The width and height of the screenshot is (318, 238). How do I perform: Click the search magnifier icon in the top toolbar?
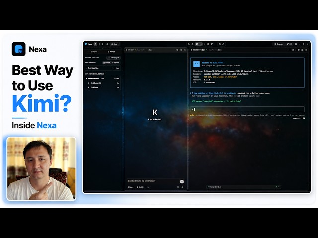click(x=189, y=44)
